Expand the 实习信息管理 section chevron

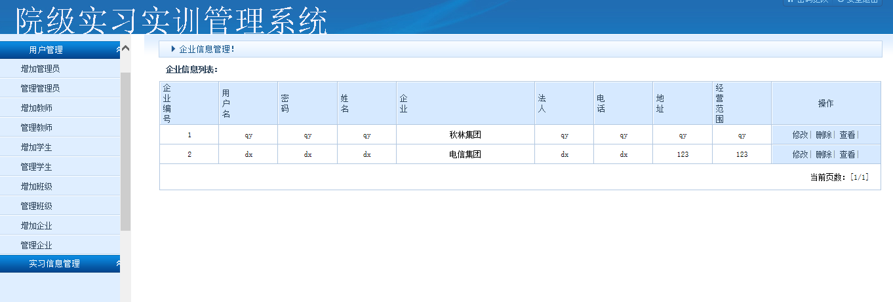click(117, 263)
